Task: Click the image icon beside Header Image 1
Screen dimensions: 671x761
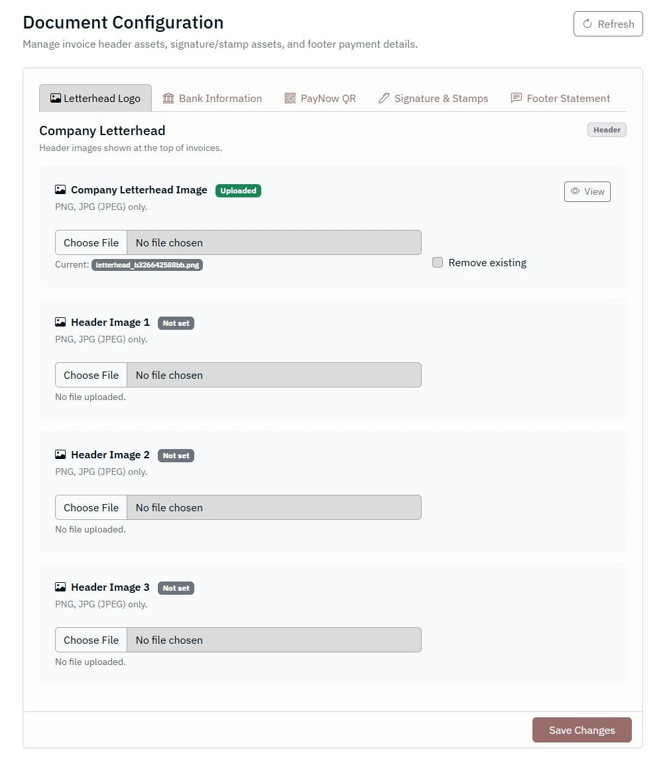Action: tap(60, 323)
